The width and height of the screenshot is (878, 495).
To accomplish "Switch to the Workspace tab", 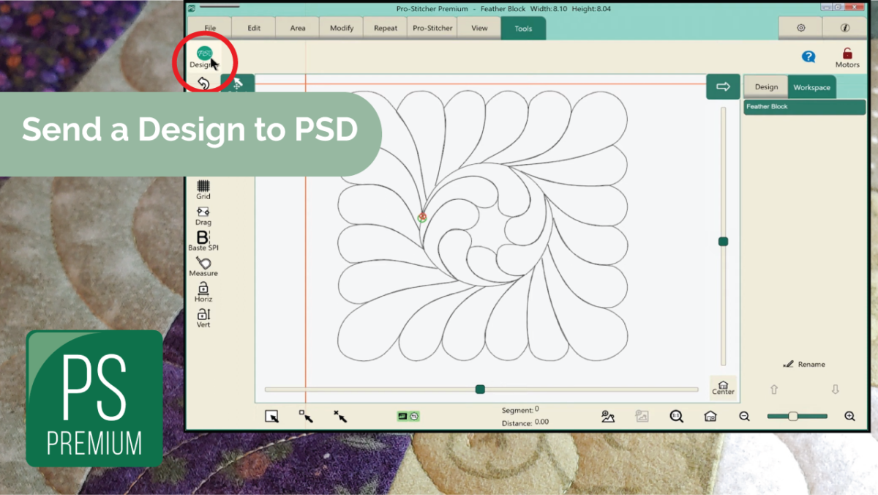I will (811, 86).
